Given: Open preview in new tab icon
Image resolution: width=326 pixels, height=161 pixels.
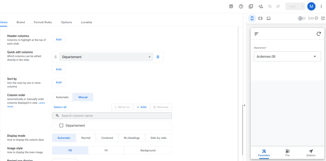Looking at the screenshot, I should (323, 18).
